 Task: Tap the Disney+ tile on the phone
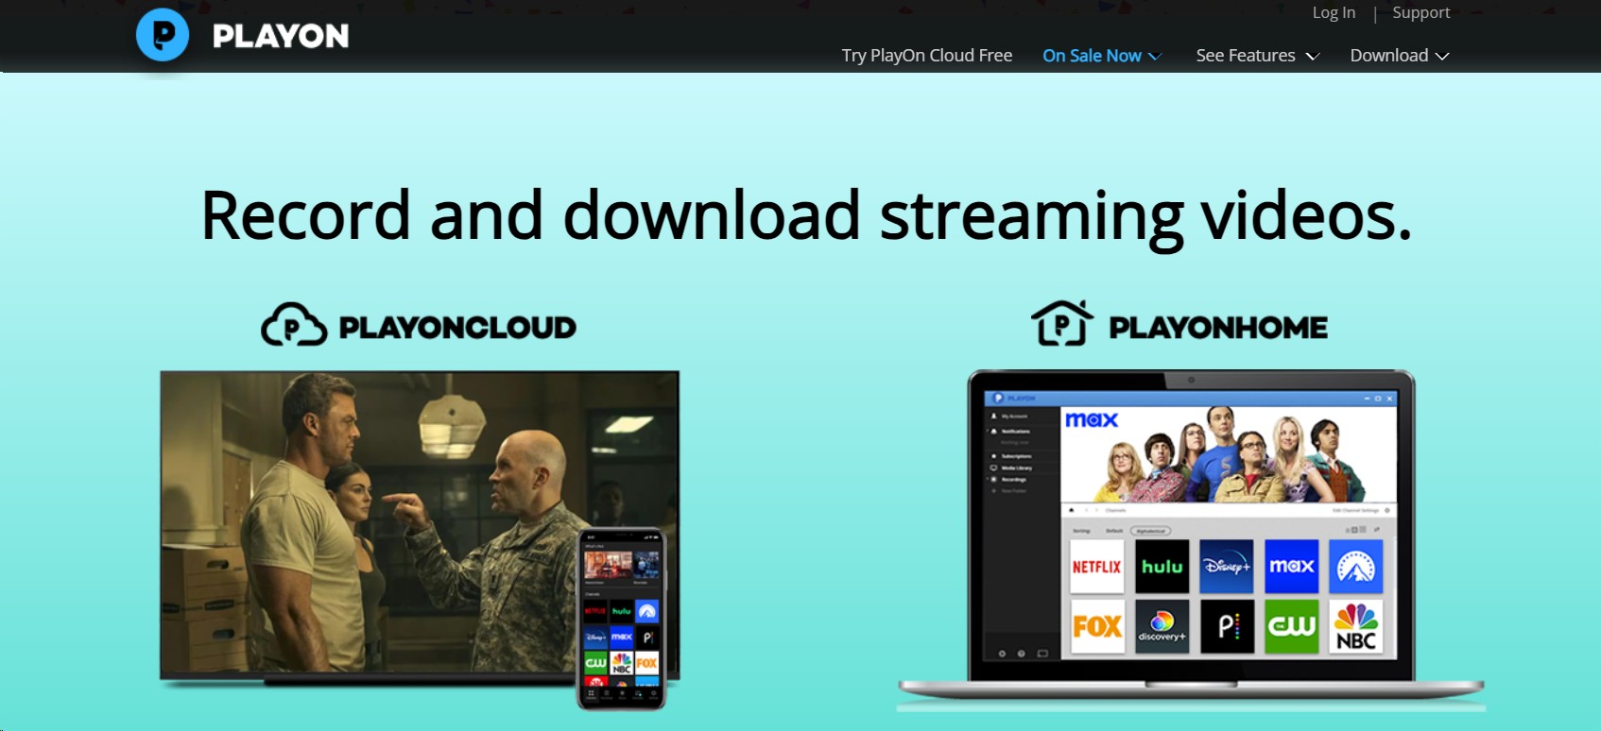pos(595,637)
